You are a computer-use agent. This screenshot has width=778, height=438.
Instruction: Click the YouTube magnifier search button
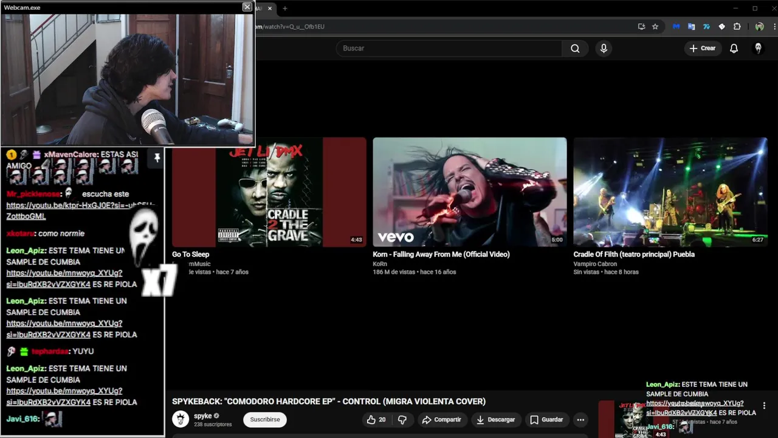click(x=575, y=48)
